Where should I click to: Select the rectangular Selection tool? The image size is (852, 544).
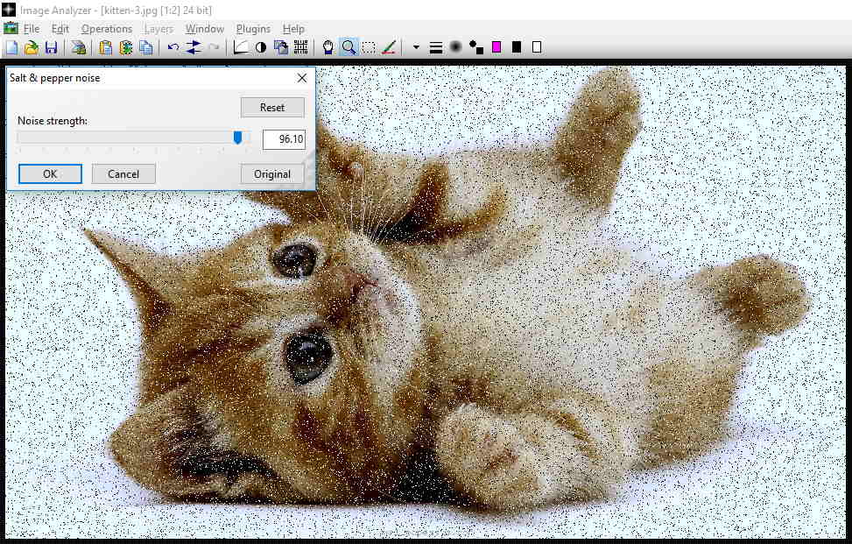tap(369, 48)
